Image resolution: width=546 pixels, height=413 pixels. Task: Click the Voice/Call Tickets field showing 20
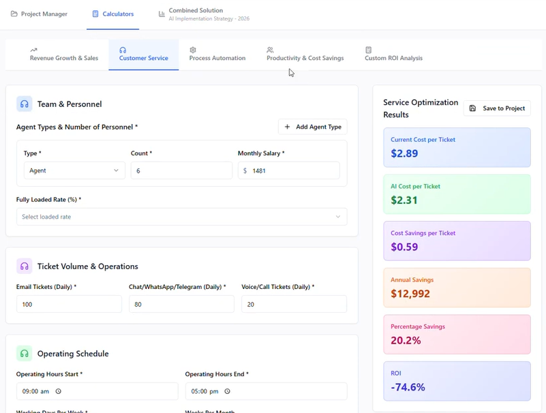294,305
